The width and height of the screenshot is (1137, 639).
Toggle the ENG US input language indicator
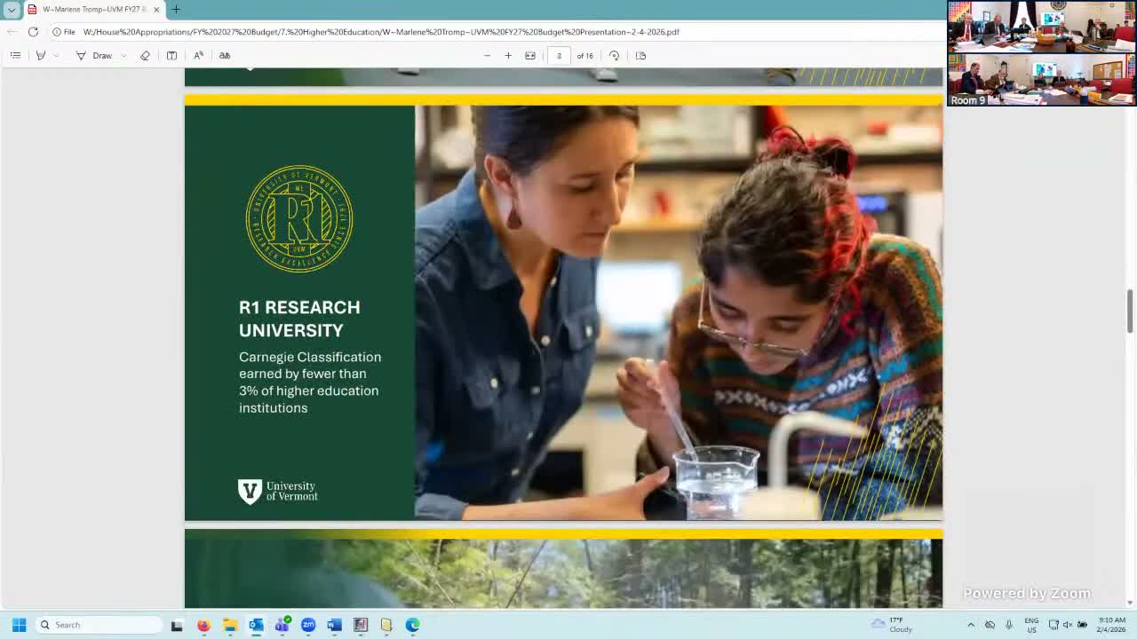coord(1031,624)
